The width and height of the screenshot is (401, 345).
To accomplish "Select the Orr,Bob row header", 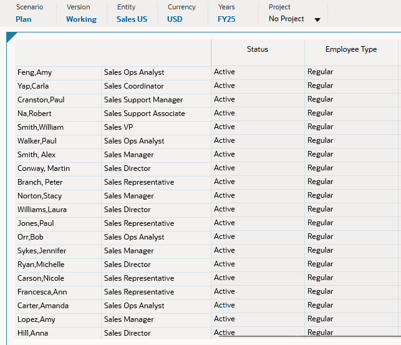I will click(x=58, y=237).
